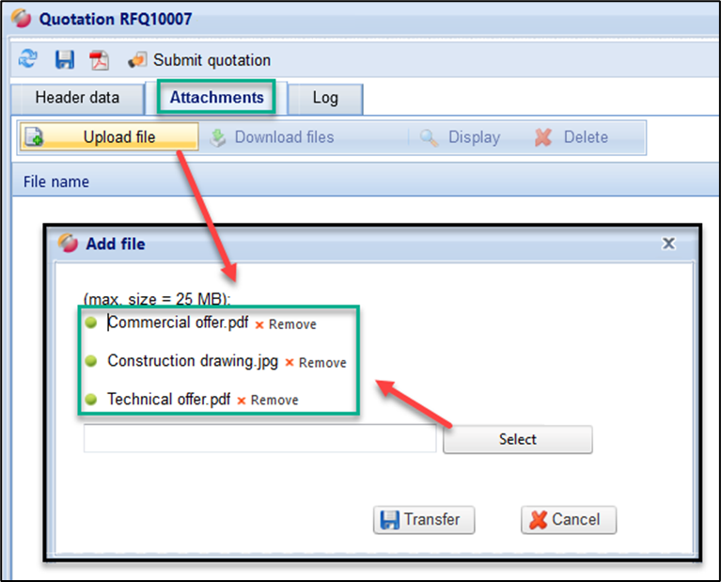Open the Log tab
The image size is (721, 582).
[324, 98]
